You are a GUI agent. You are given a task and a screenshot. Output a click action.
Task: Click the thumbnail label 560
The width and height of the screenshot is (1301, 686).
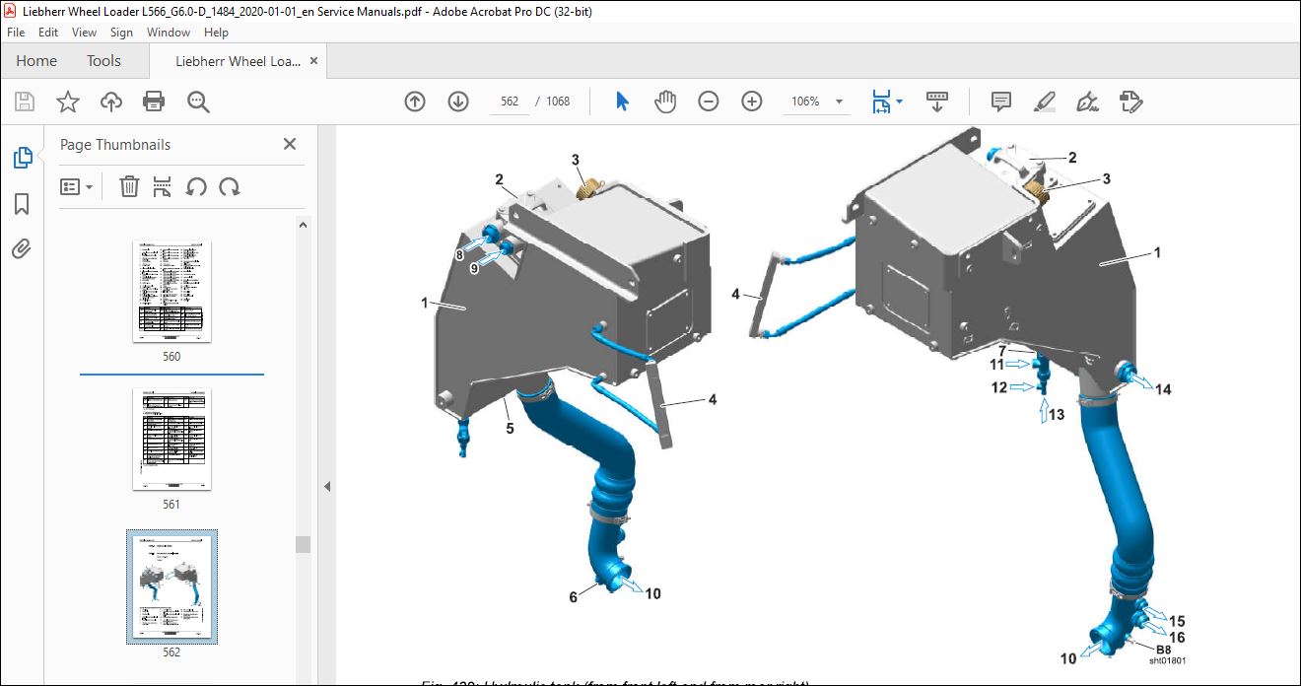click(x=171, y=357)
